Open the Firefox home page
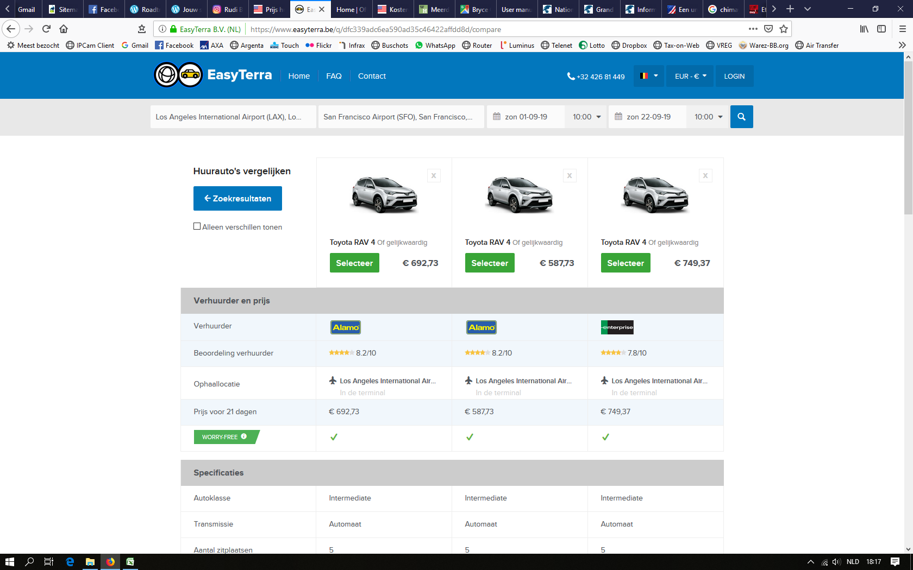Screen dimensions: 913x570 [x=64, y=29]
